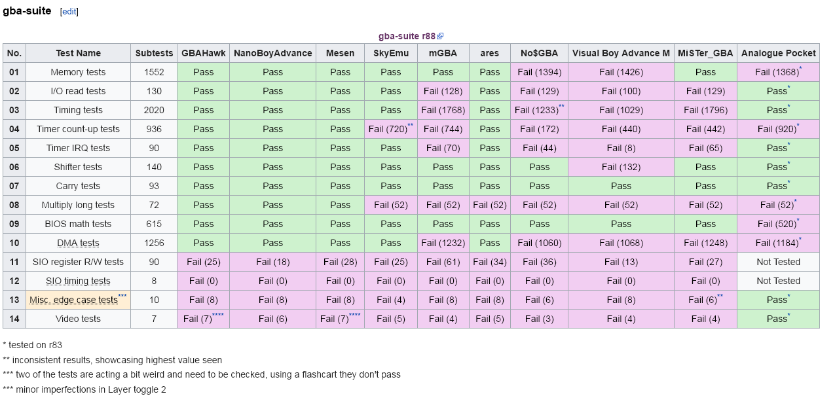Click the 'inconsistent results' footnote

[x=112, y=360]
